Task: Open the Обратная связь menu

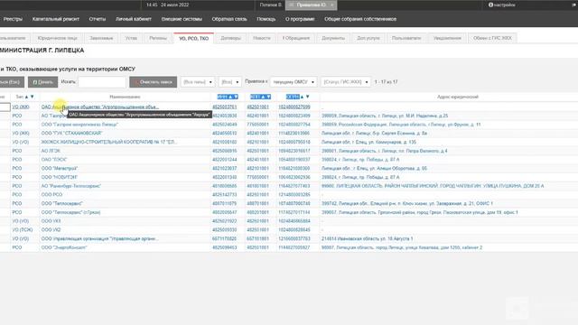Action: click(229, 19)
